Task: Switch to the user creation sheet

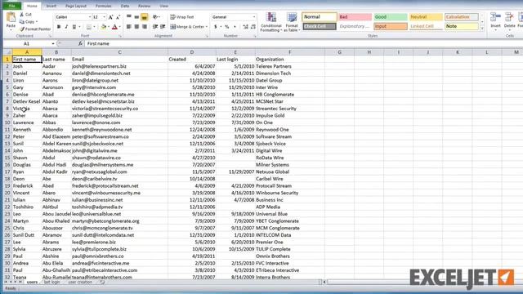Action: click(x=80, y=283)
